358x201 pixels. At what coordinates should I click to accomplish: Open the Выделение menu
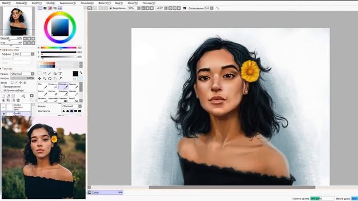pyautogui.click(x=68, y=3)
